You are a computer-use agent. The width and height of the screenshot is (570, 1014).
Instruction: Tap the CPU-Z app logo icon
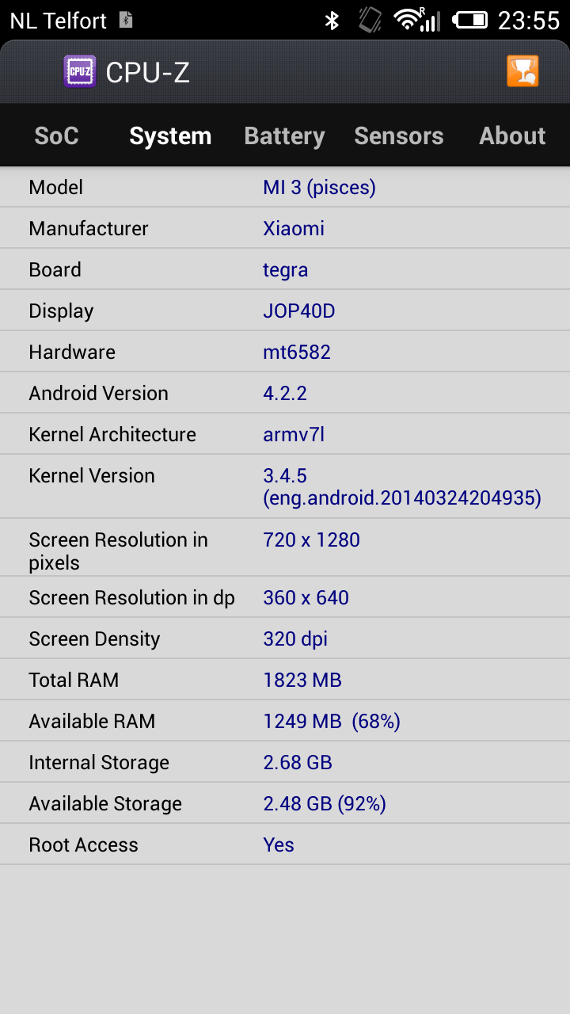[80, 72]
